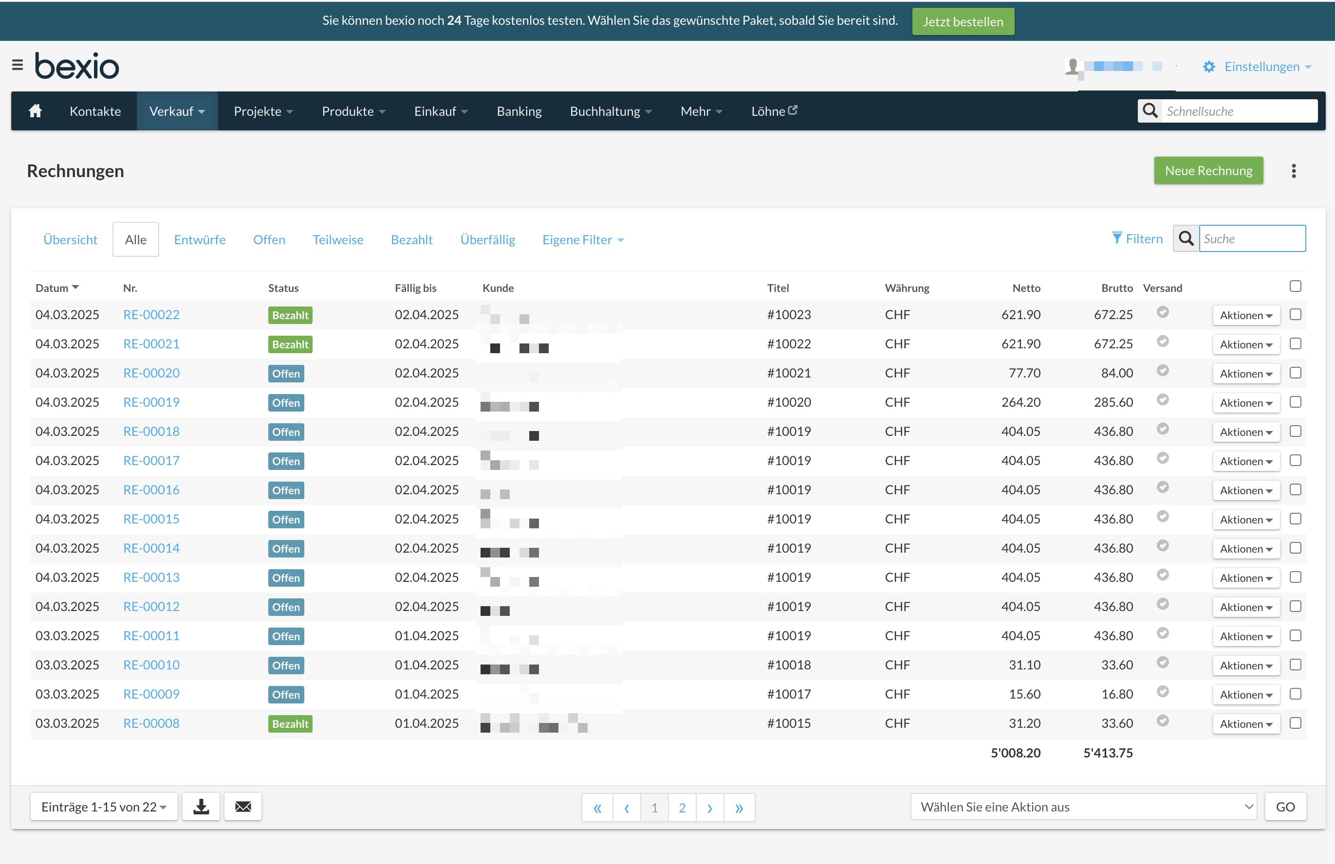Open invoice link RE-00015
The height and width of the screenshot is (864, 1335).
click(151, 519)
